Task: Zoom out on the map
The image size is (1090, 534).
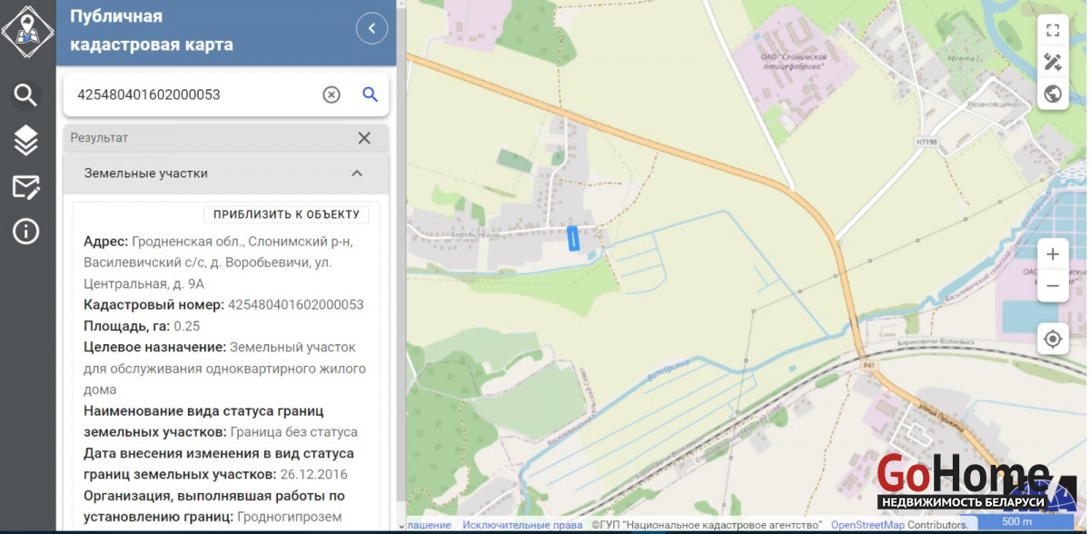Action: point(1053,286)
